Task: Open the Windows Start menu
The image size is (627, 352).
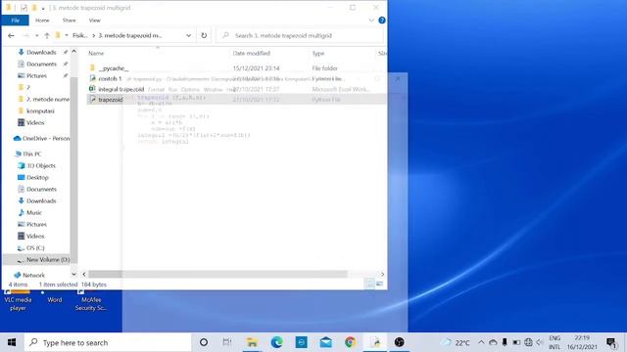Action: [x=12, y=342]
